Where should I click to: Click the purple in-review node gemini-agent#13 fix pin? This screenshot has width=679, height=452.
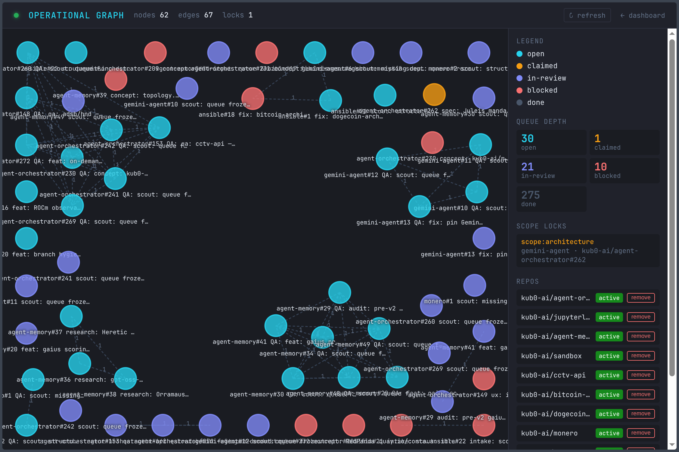click(484, 238)
